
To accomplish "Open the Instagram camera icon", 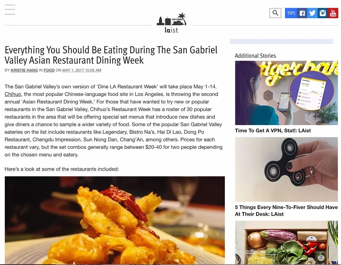I will pos(323,13).
